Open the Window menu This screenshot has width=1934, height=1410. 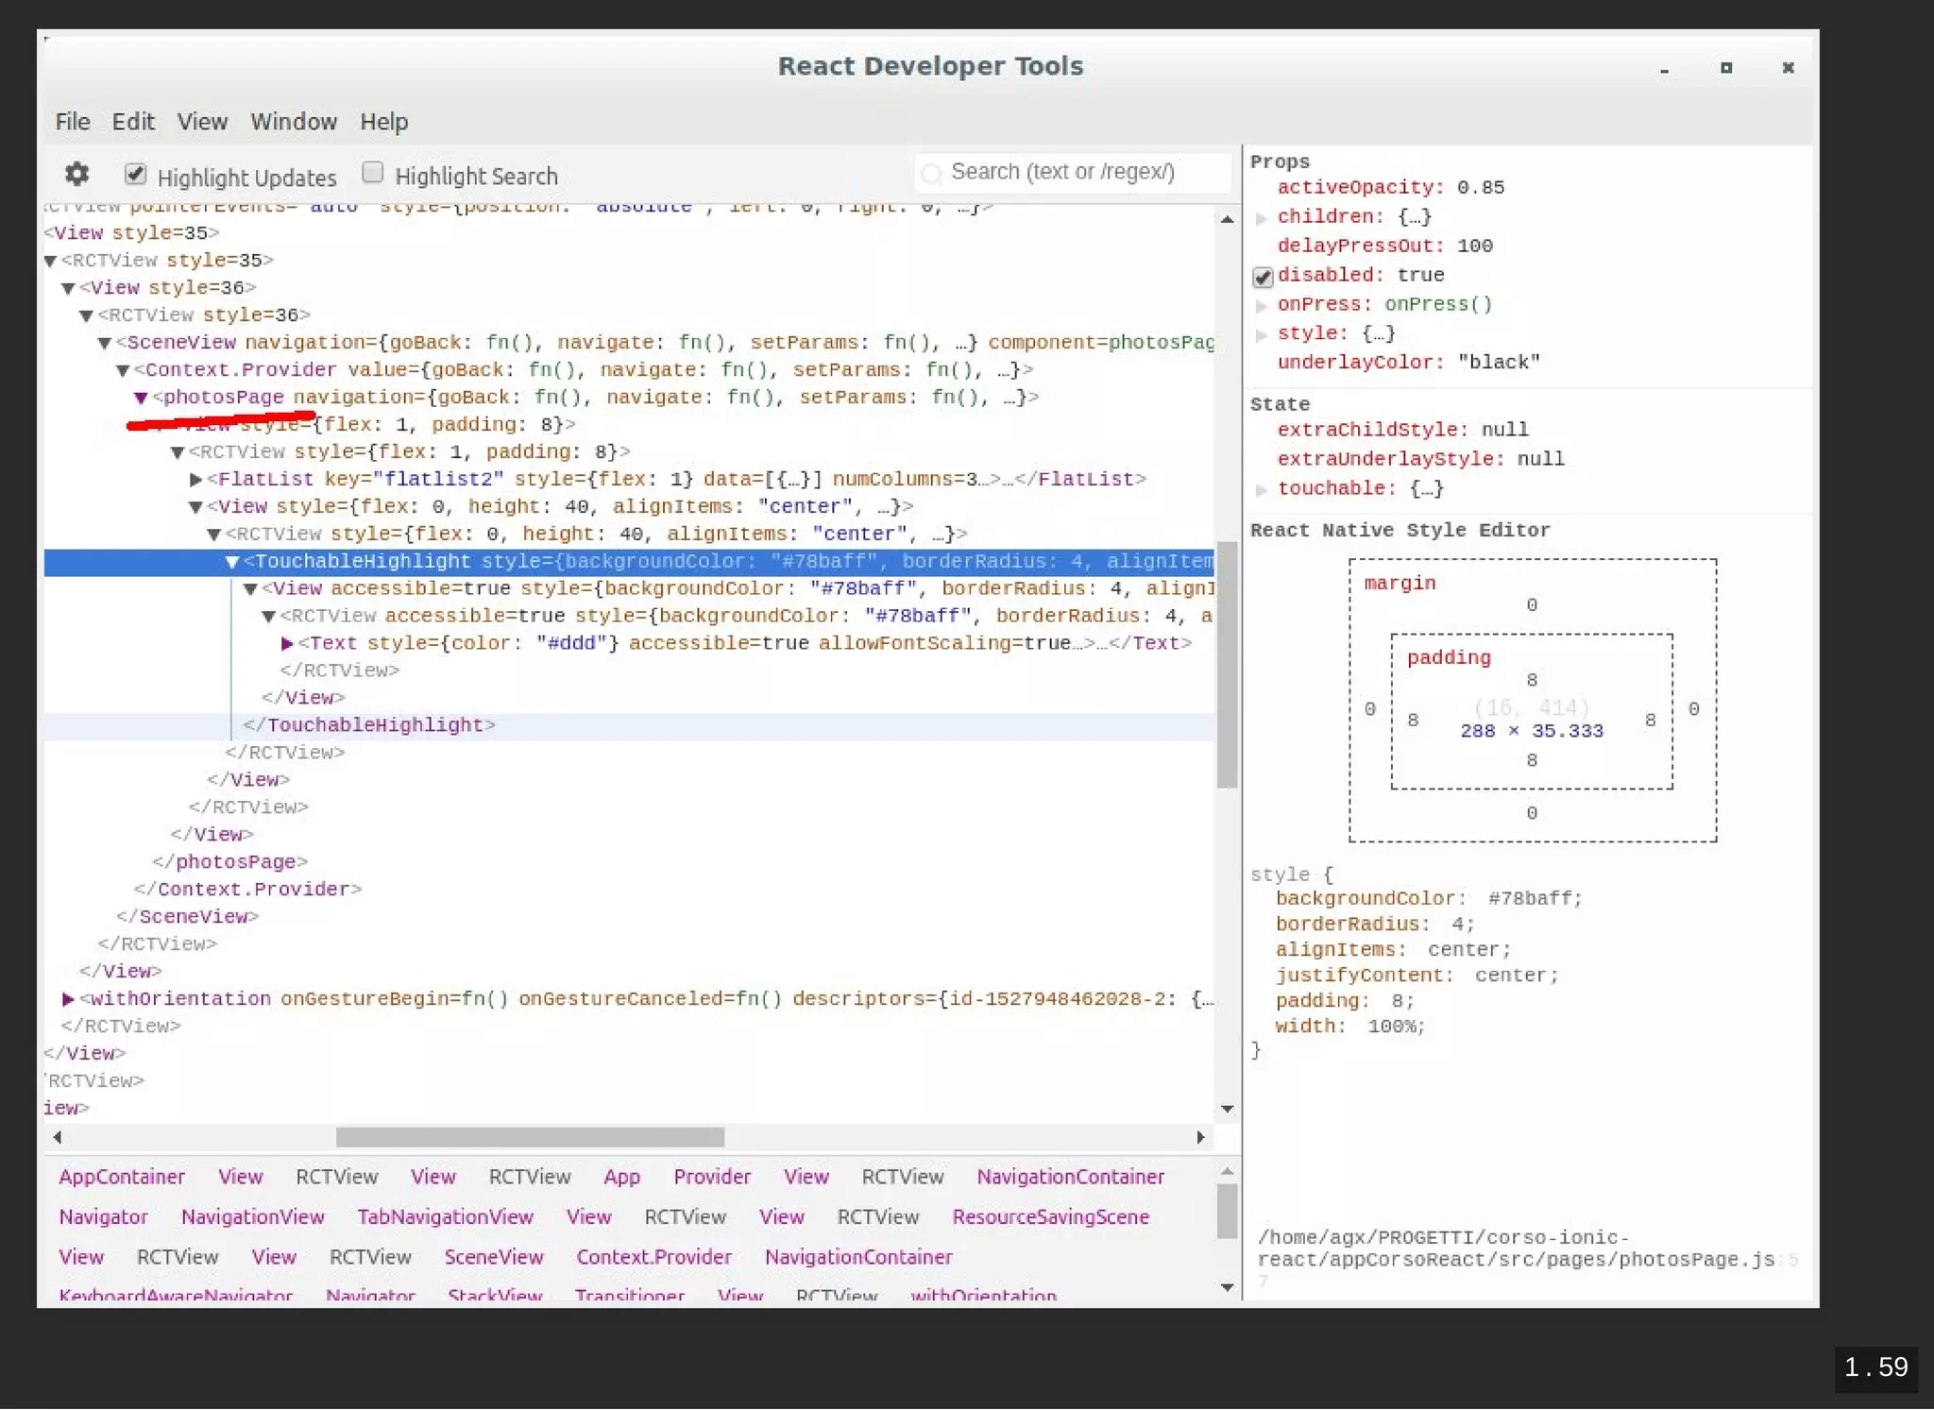point(293,122)
